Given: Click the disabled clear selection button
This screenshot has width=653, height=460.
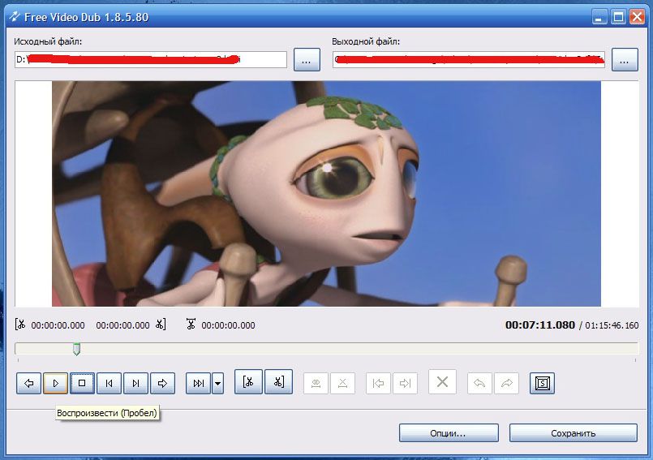Looking at the screenshot, I should point(343,383).
